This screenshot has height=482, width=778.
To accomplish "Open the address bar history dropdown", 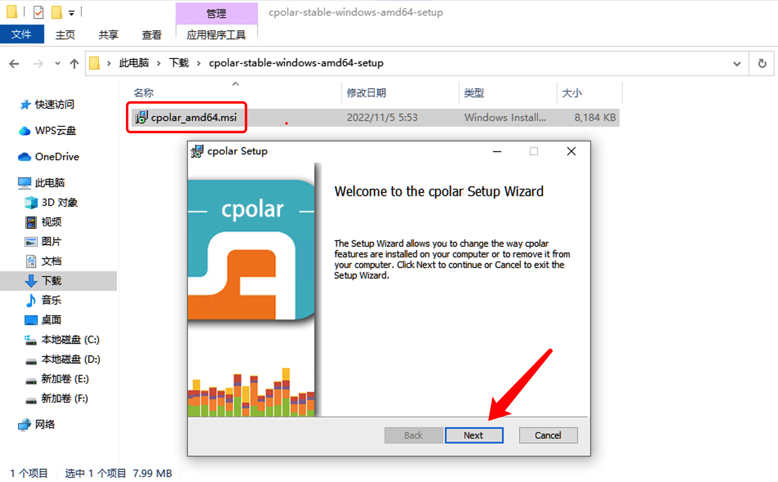I will tap(736, 63).
